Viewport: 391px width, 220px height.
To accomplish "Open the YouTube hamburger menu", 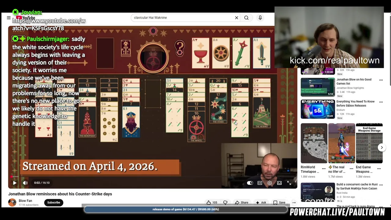I will [9, 18].
